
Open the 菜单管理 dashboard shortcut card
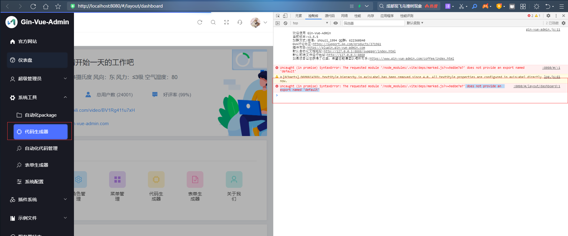click(x=117, y=186)
